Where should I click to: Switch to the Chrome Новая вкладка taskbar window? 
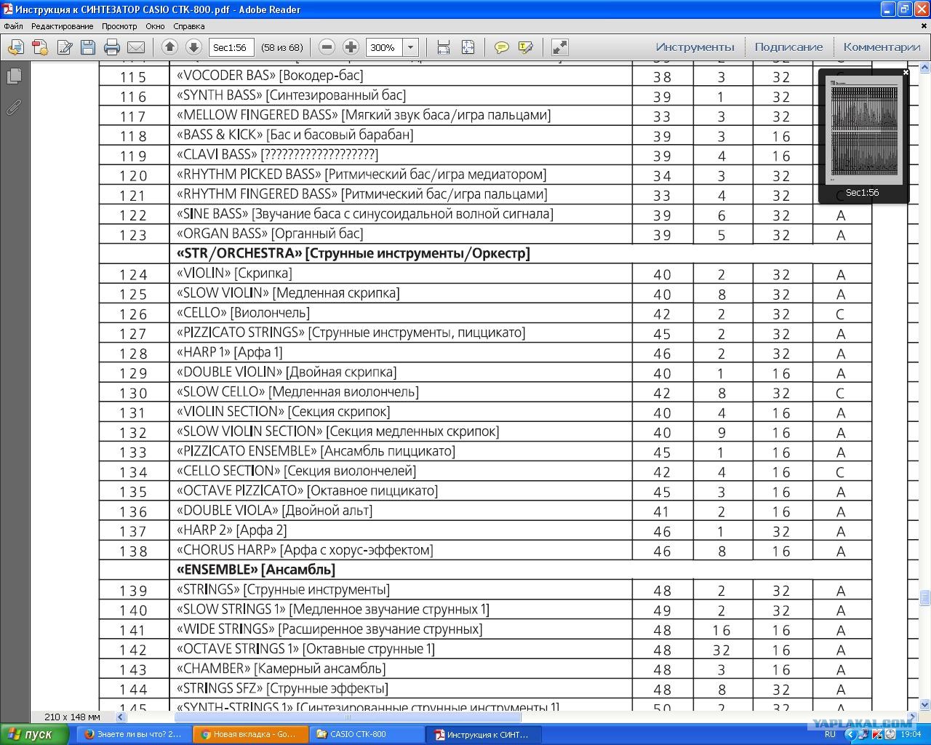tap(250, 734)
